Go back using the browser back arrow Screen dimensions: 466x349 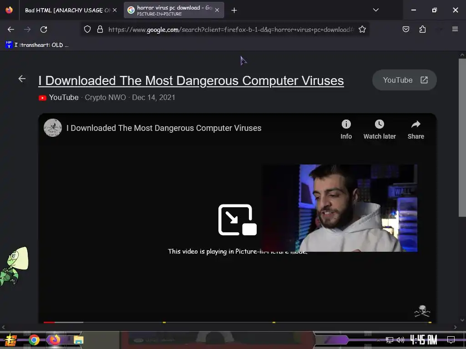click(11, 30)
